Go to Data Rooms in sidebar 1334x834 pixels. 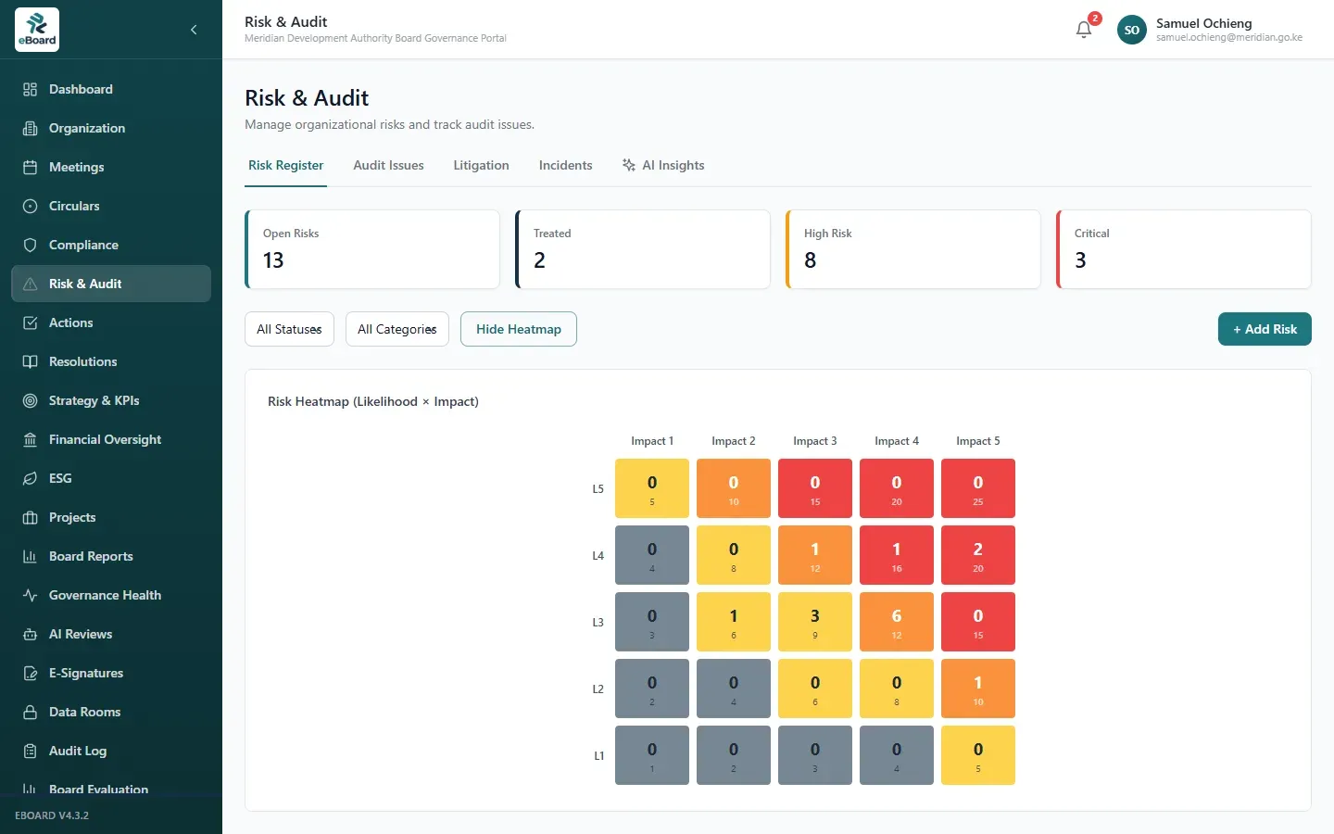click(x=111, y=712)
